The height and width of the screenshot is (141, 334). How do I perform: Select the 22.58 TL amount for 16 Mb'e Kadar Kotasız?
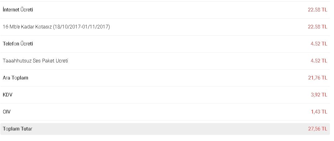pyautogui.click(x=317, y=27)
